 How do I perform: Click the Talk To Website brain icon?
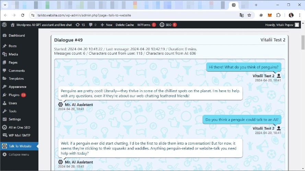click(4, 146)
